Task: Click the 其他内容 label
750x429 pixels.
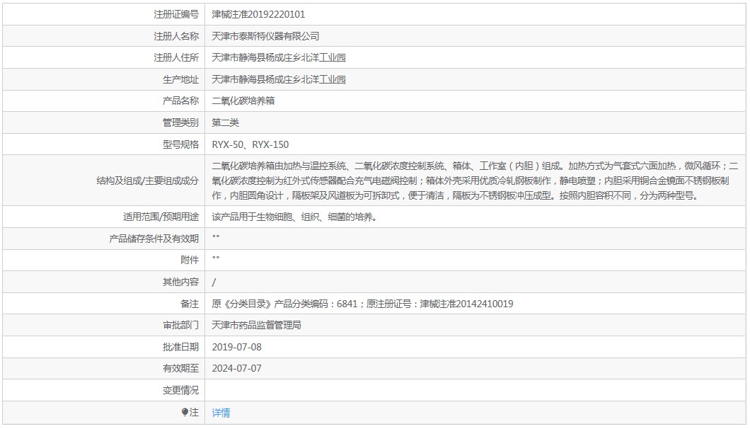Action: pos(181,282)
